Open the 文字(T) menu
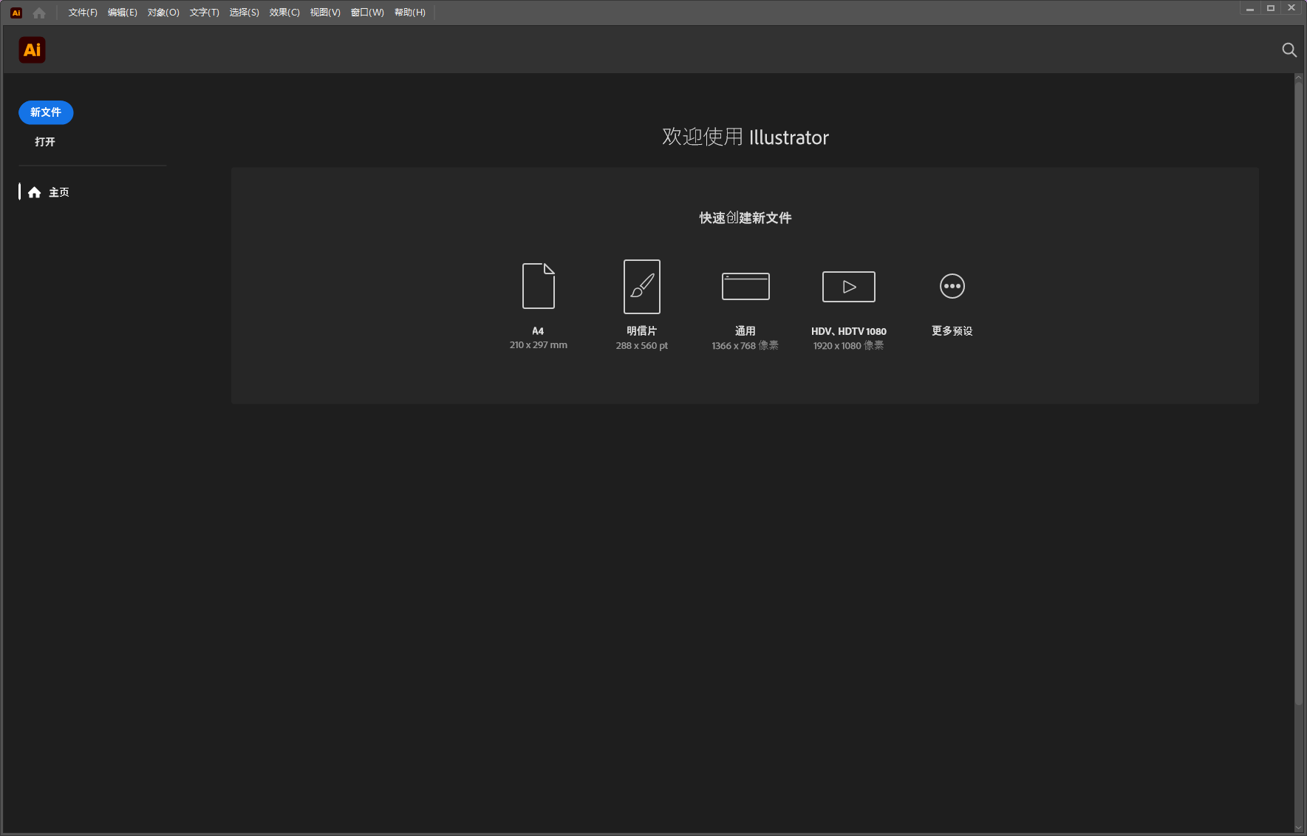This screenshot has height=836, width=1307. tap(204, 13)
